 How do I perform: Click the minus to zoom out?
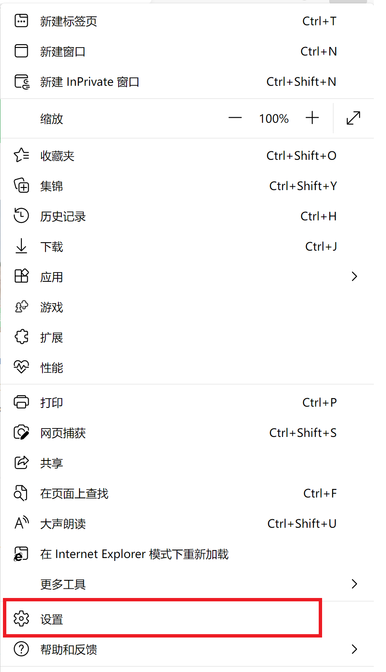pyautogui.click(x=235, y=118)
